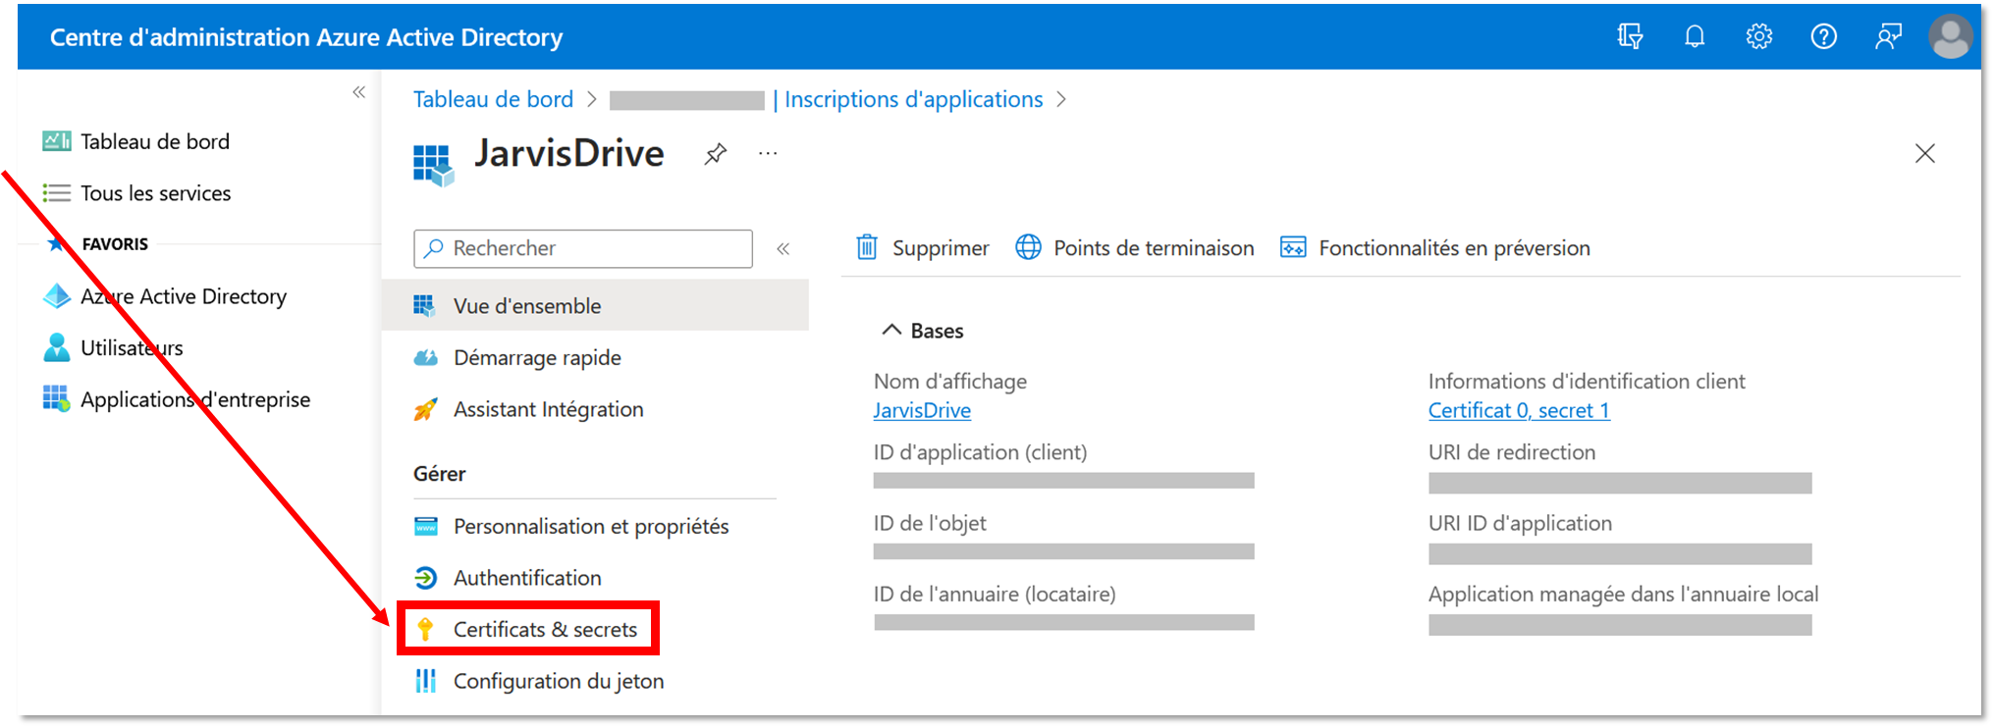This screenshot has width=1994, height=728.
Task: Click the Vue d'ensemble grid icon
Action: 425,306
